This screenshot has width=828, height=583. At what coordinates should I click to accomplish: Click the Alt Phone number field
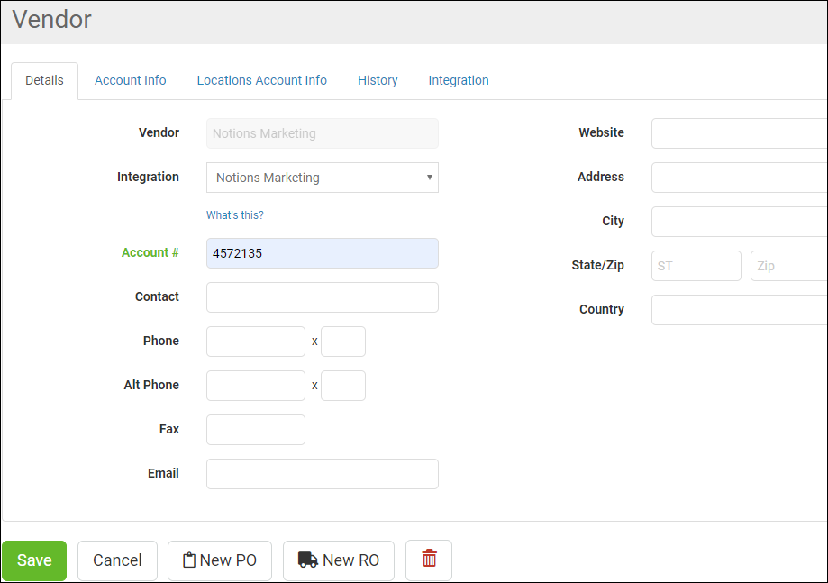pos(255,386)
